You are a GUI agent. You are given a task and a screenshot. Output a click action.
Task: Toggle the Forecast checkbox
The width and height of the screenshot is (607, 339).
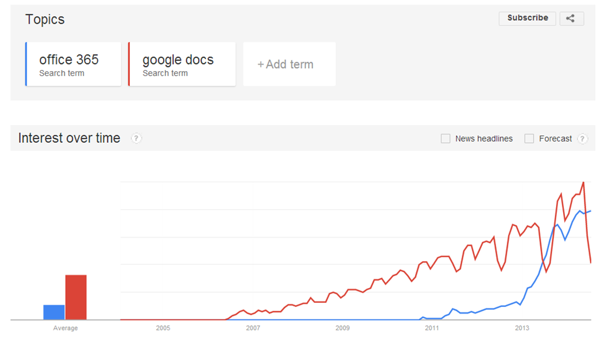tap(529, 139)
